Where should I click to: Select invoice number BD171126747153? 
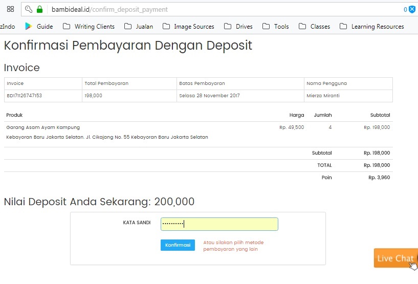[24, 96]
